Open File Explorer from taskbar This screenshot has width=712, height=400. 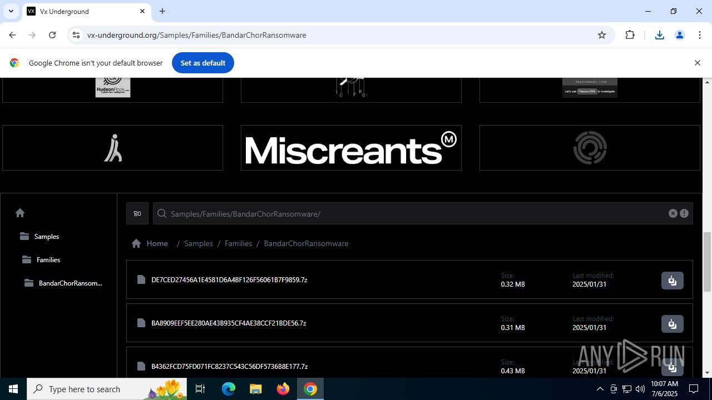click(x=255, y=389)
